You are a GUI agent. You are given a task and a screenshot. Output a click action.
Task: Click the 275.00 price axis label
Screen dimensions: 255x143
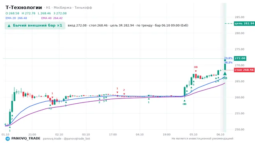pyautogui.click(x=239, y=49)
